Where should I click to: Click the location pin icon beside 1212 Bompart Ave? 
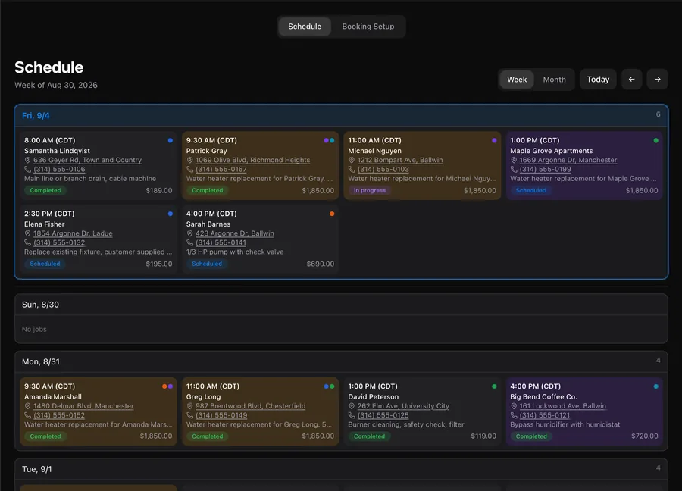pos(352,160)
